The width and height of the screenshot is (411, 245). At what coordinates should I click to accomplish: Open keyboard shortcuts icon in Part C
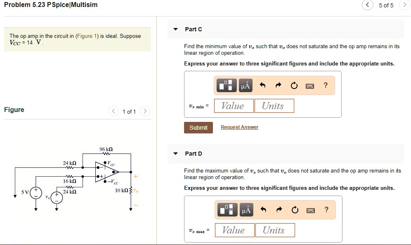310,85
